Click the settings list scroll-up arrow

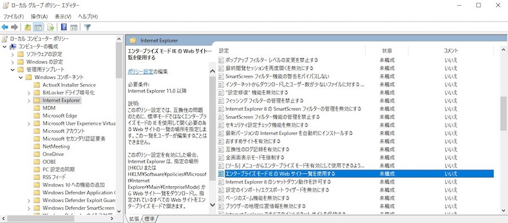coord(503,50)
